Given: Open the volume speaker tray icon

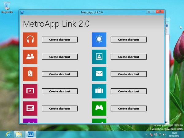Looking at the screenshot, I should (164, 135).
